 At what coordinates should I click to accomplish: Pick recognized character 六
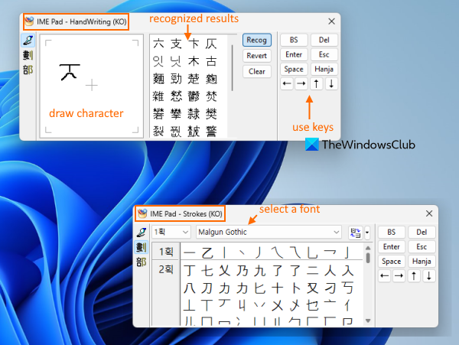coord(158,44)
